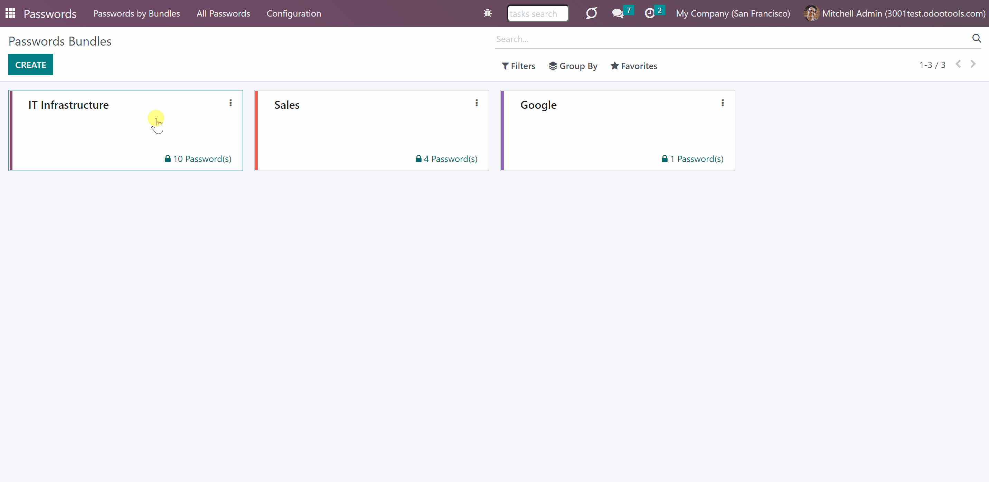Open Mitchell Admin user menu
This screenshot has width=989, height=482.
tap(895, 13)
